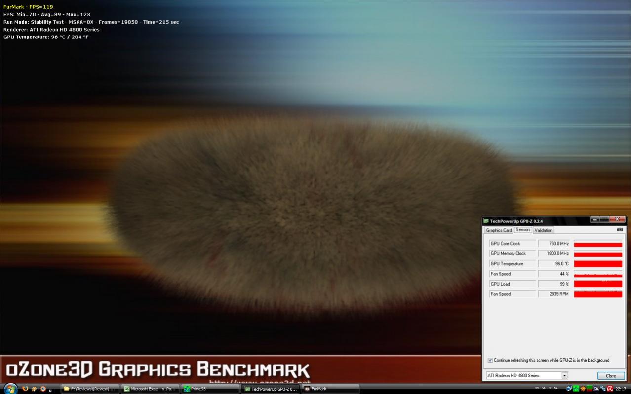Viewport: 631px width, 394px height.
Task: Click the FurMark FPS=119 overlay text
Action: [x=28, y=7]
